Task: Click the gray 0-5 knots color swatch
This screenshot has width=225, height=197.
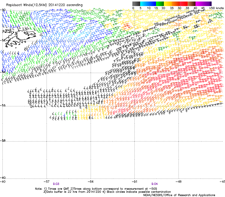Action: [136, 4]
